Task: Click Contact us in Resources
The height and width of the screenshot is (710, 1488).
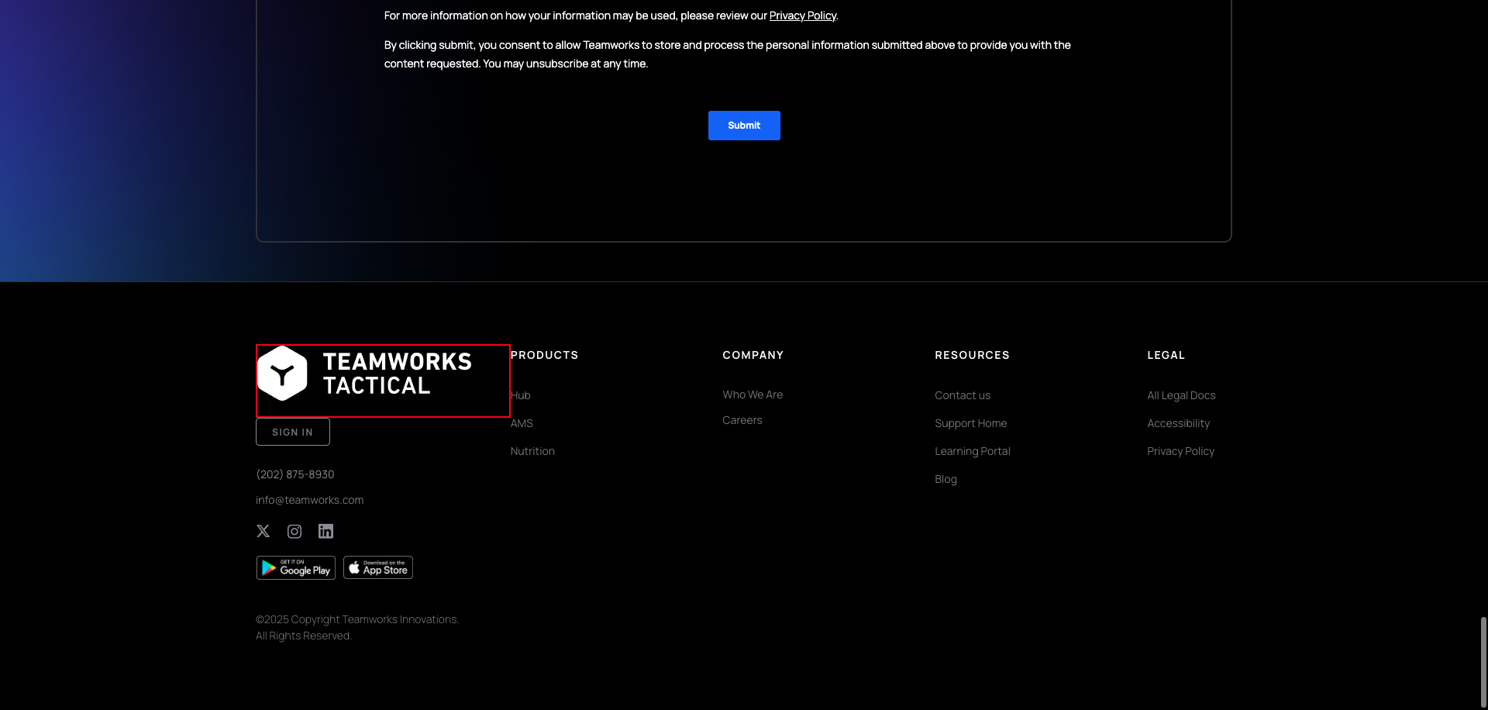Action: coord(963,395)
